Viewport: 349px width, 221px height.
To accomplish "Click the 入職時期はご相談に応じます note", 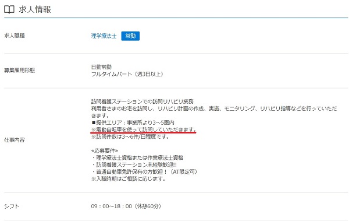I will click(128, 179).
